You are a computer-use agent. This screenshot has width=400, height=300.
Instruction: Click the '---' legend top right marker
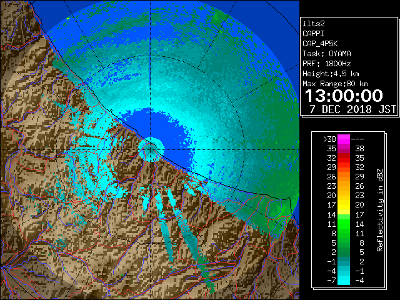[357, 139]
